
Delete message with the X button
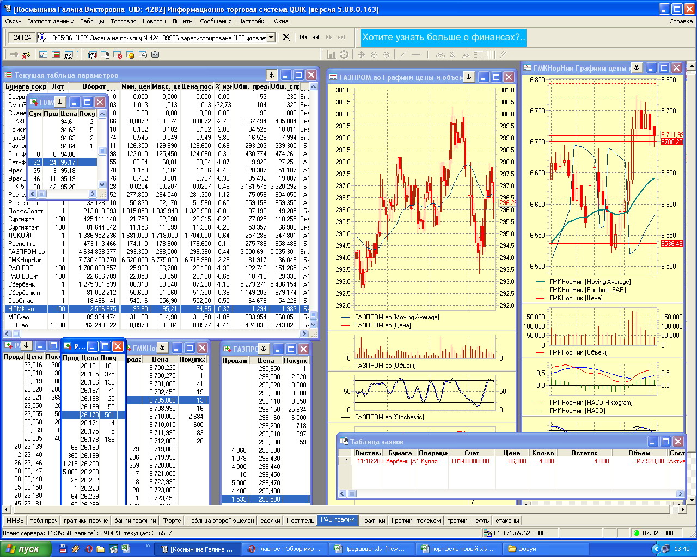point(286,37)
